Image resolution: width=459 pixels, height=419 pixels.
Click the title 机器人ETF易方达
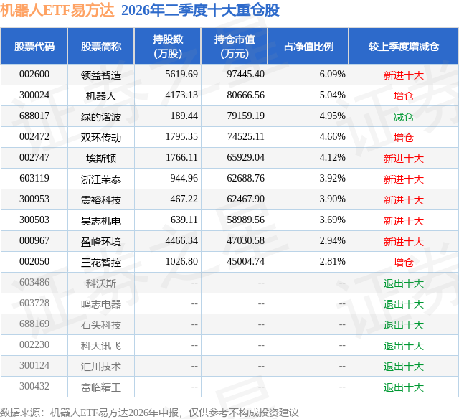(x=57, y=10)
